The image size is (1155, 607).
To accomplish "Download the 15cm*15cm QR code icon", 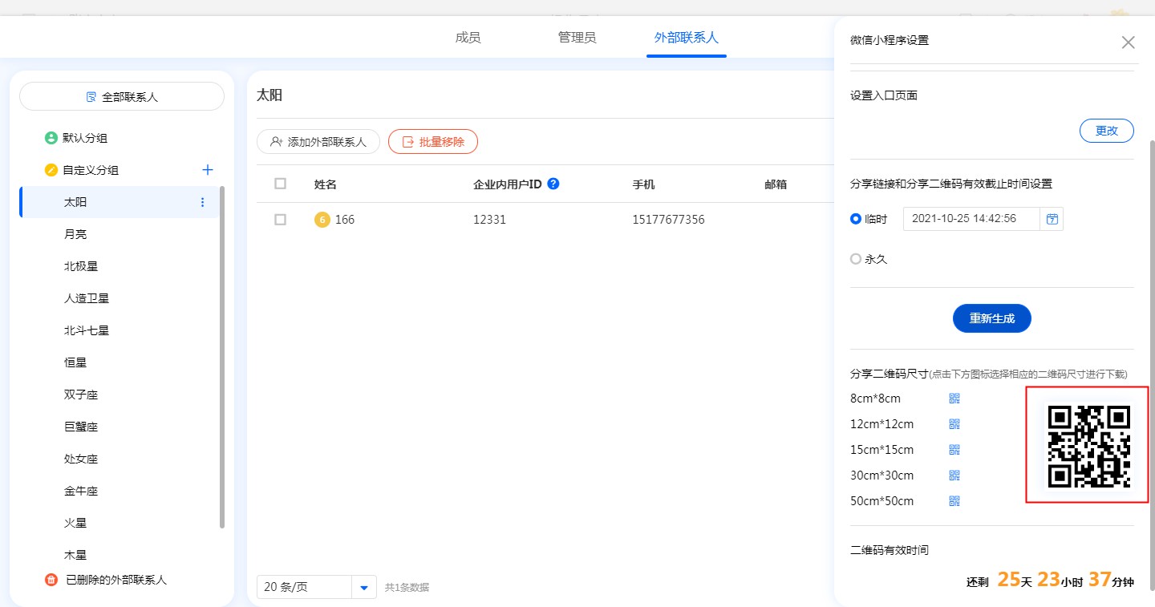I will [x=954, y=450].
